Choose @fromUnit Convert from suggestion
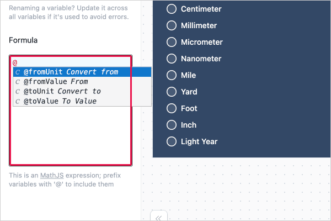Viewport: 331px width, 221px height. 82,72
